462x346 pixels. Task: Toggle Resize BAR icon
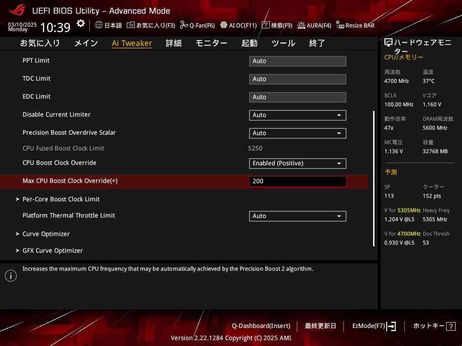[340, 25]
